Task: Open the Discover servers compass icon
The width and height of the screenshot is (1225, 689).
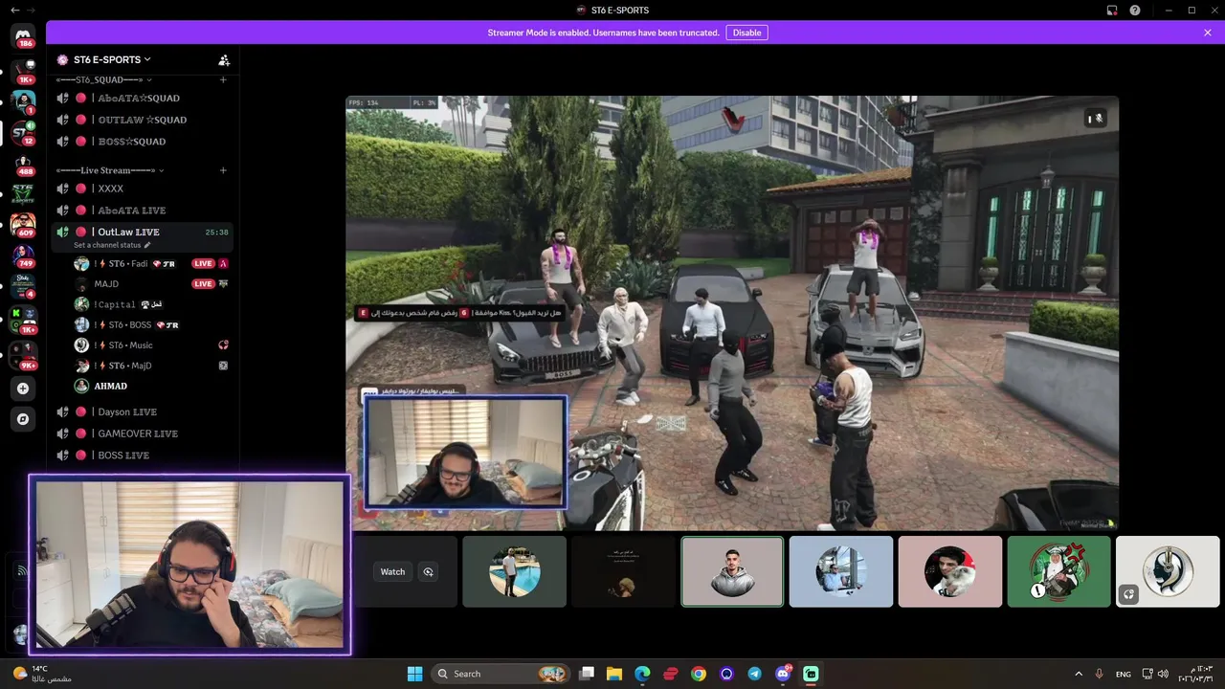Action: pos(23,419)
